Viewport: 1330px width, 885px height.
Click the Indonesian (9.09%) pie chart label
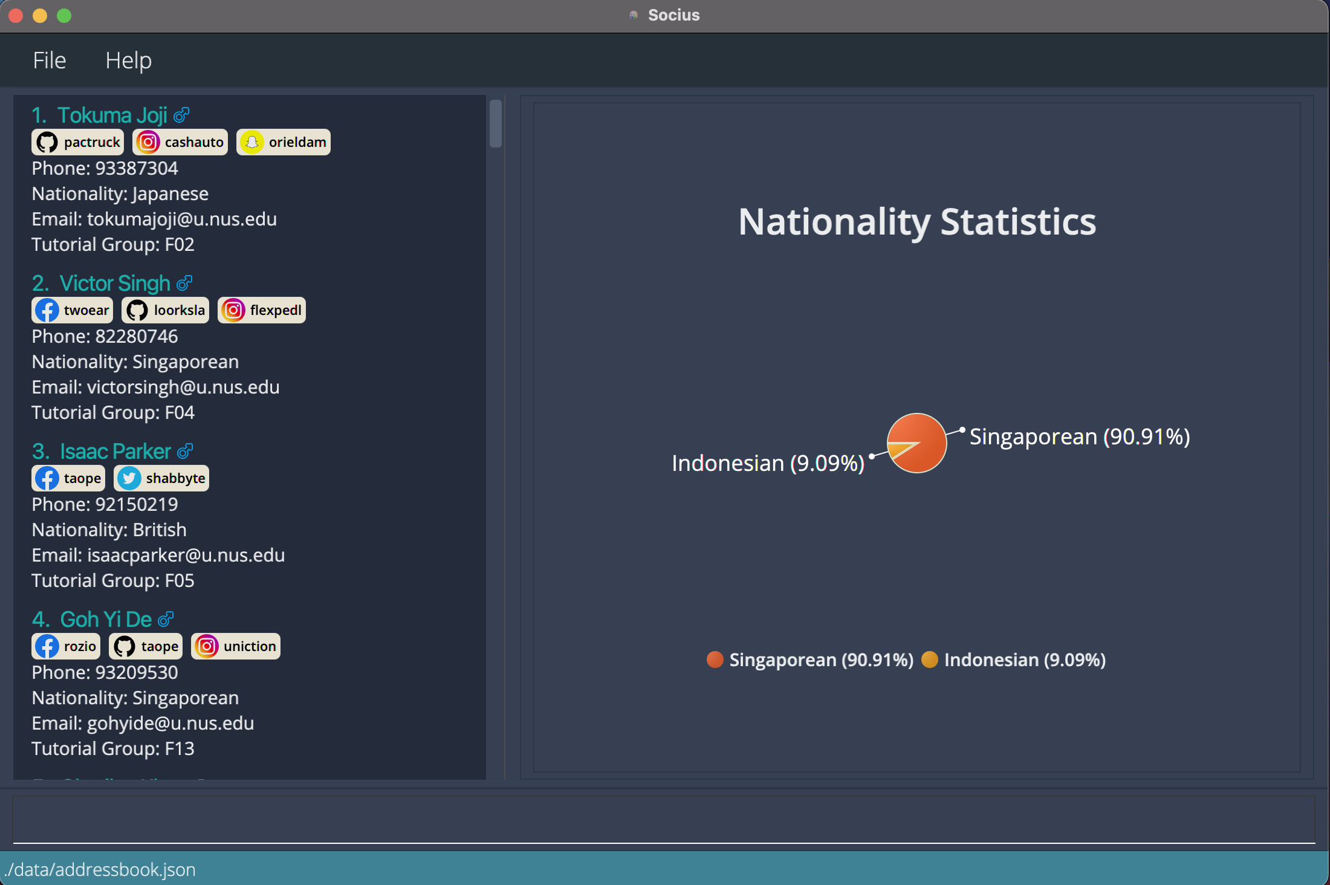click(768, 463)
